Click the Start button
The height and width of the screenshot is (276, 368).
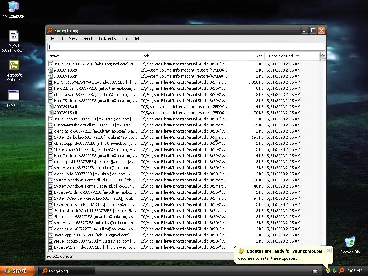click(17, 271)
